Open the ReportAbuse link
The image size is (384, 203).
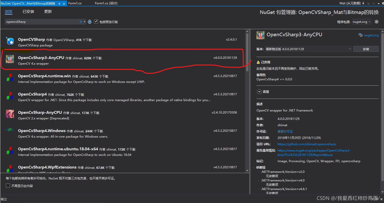click(314, 153)
